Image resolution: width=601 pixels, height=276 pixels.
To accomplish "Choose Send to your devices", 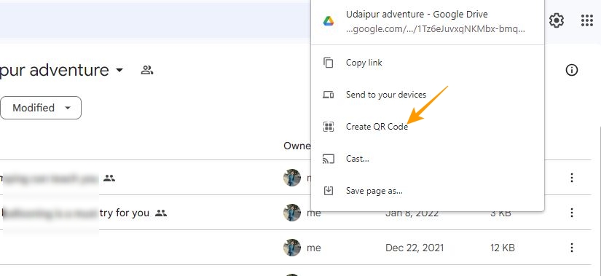I will pos(428,95).
